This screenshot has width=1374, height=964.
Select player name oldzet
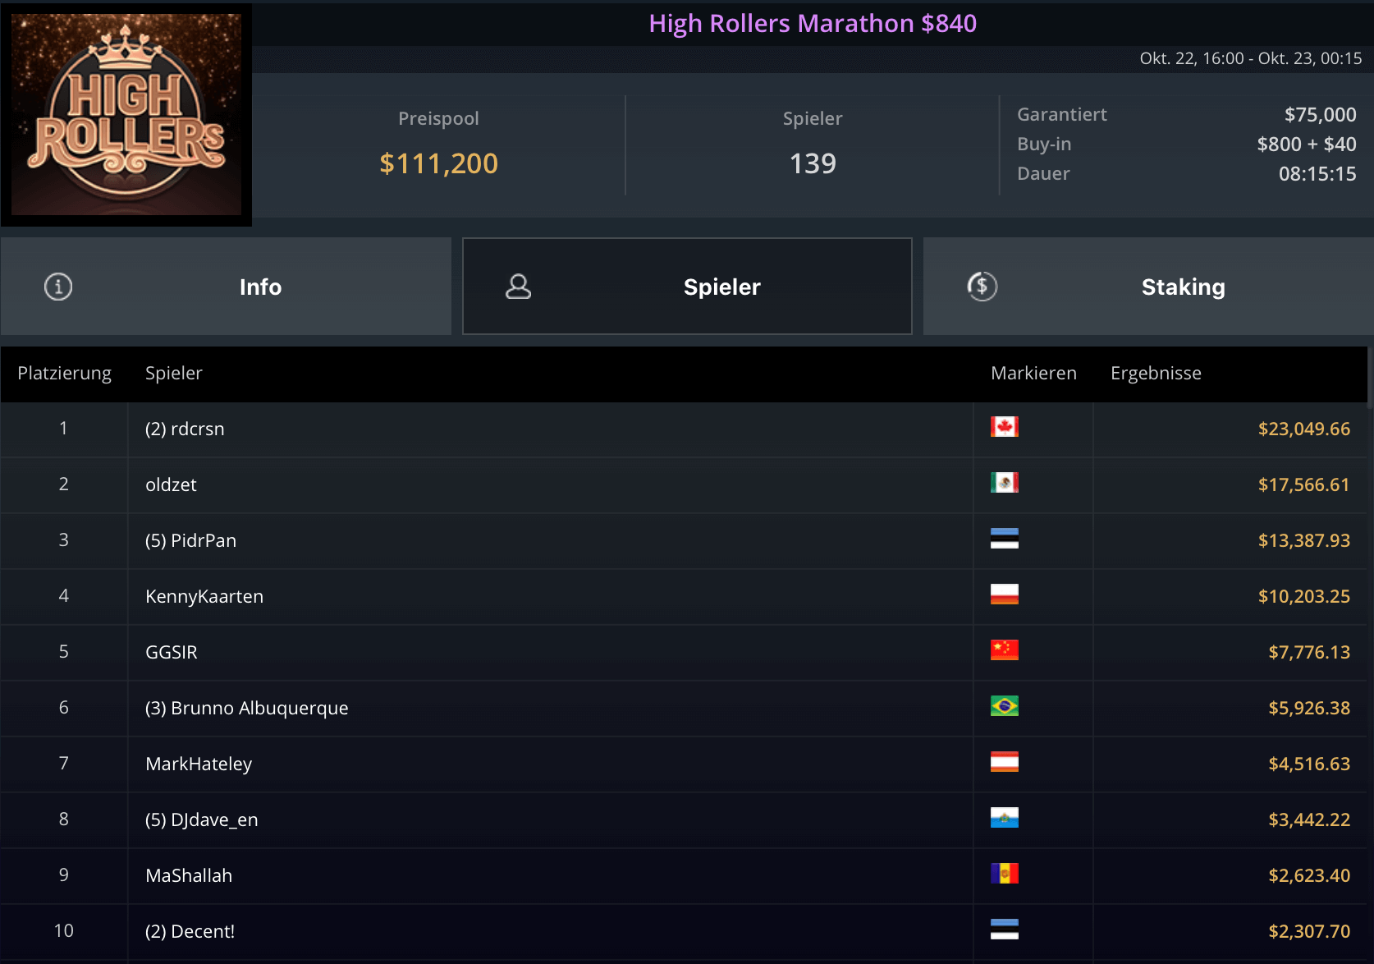coord(171,485)
